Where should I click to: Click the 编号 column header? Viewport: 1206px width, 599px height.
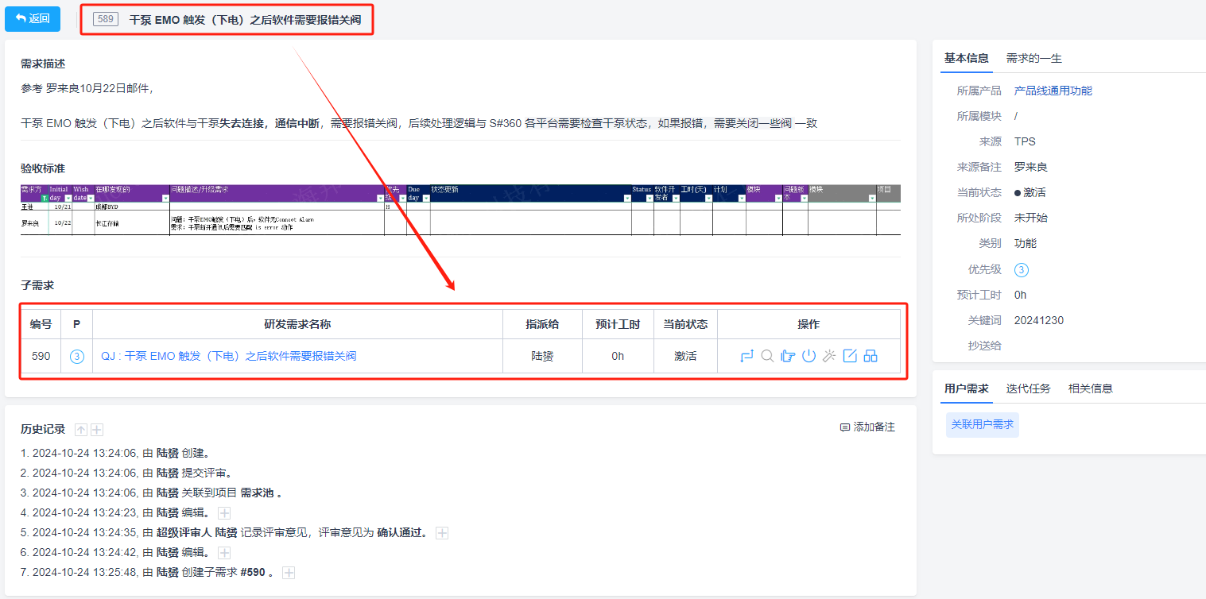[x=41, y=324]
